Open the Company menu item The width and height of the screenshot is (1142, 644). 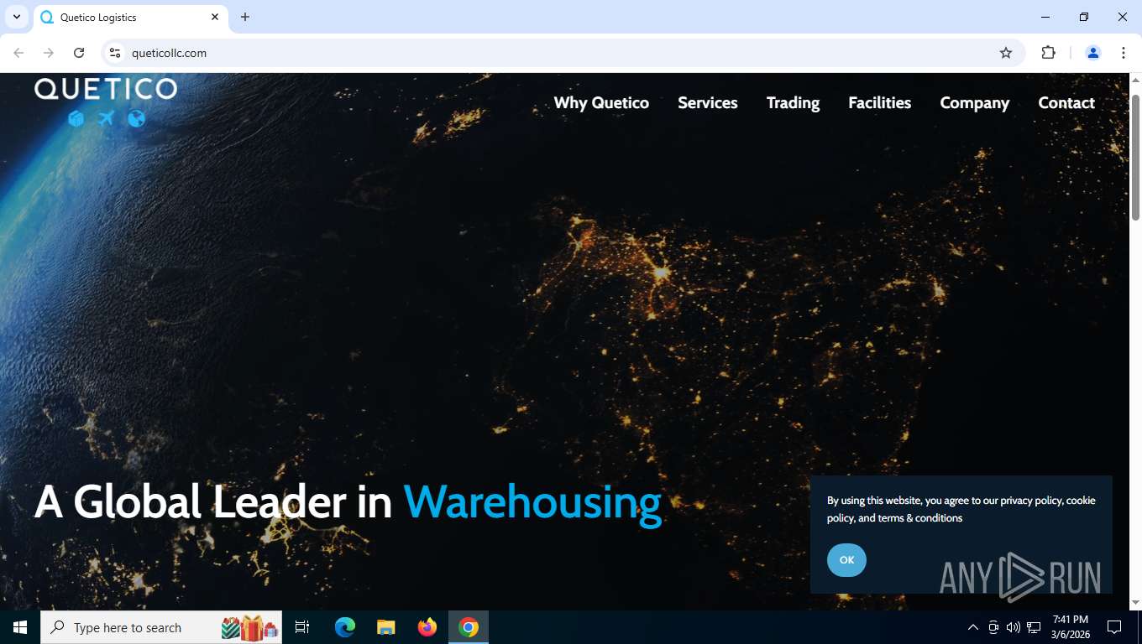(974, 102)
